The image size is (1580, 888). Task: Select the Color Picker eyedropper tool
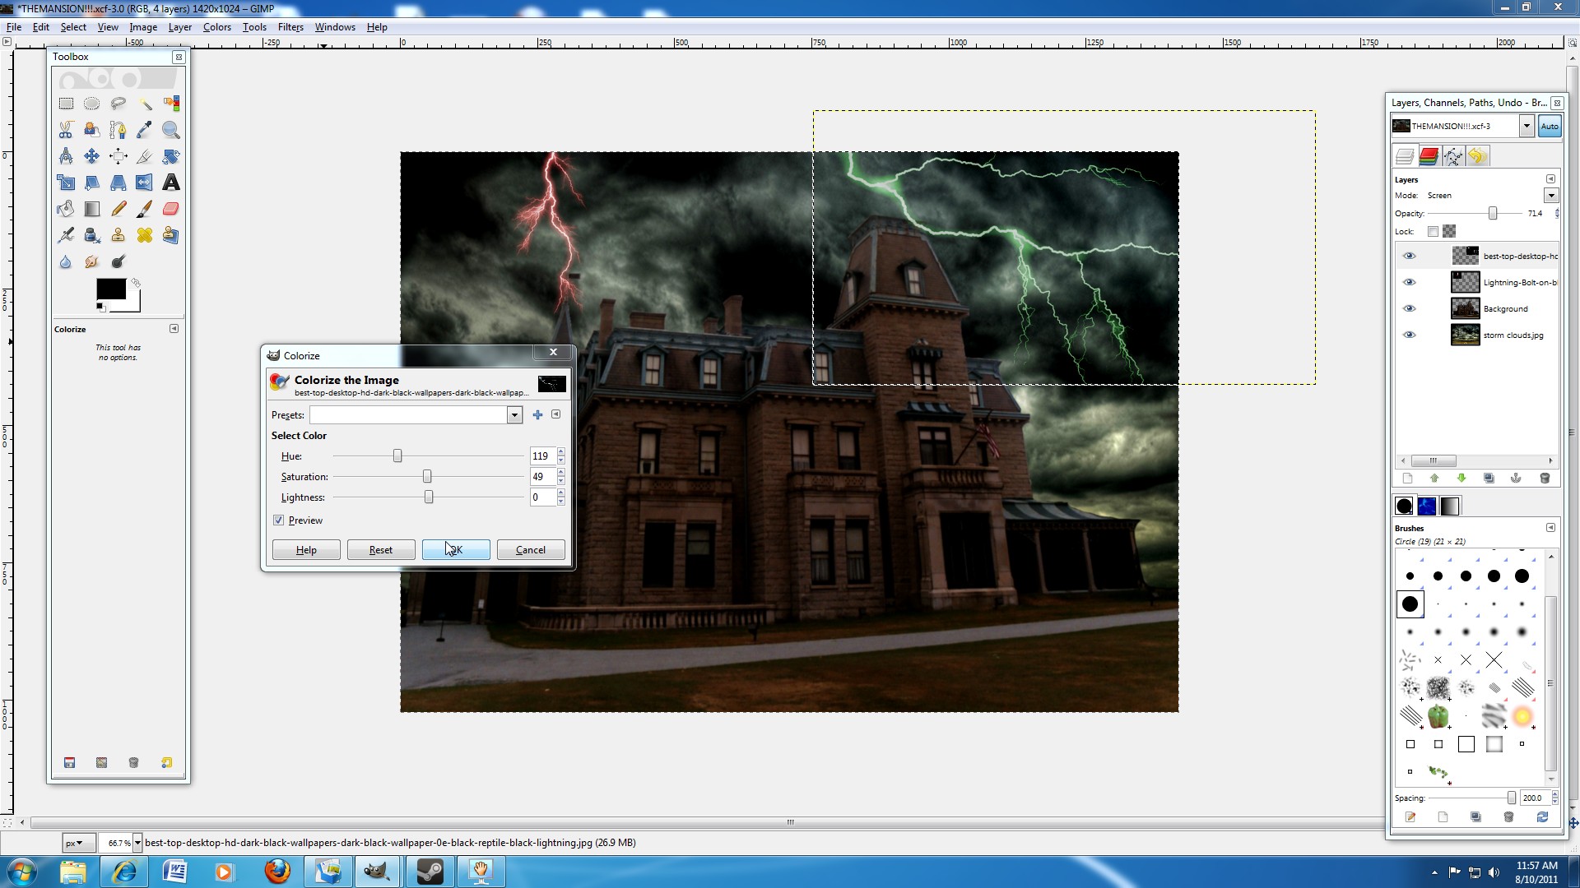coord(145,130)
